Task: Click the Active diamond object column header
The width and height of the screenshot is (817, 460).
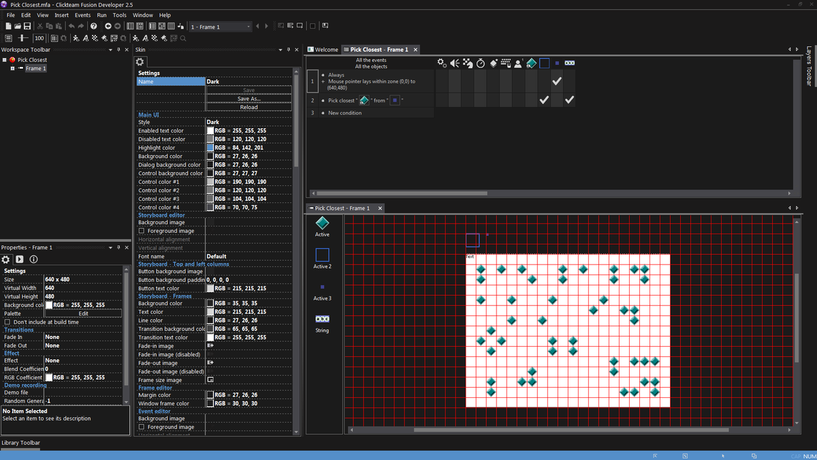Action: click(532, 63)
